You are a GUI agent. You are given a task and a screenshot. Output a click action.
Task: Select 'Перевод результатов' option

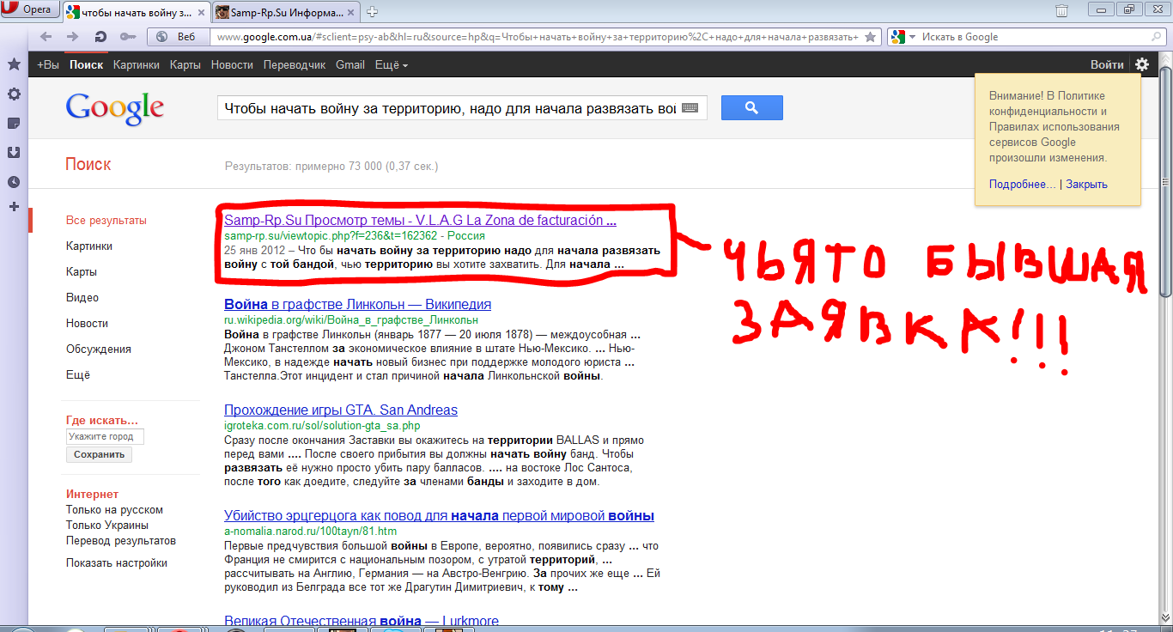pyautogui.click(x=121, y=541)
